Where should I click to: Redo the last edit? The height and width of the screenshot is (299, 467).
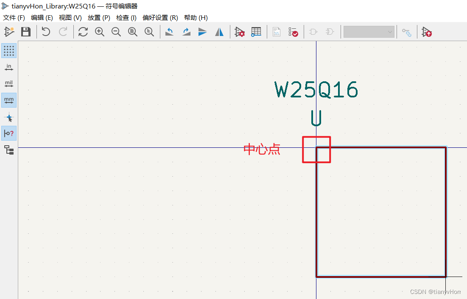coord(63,31)
